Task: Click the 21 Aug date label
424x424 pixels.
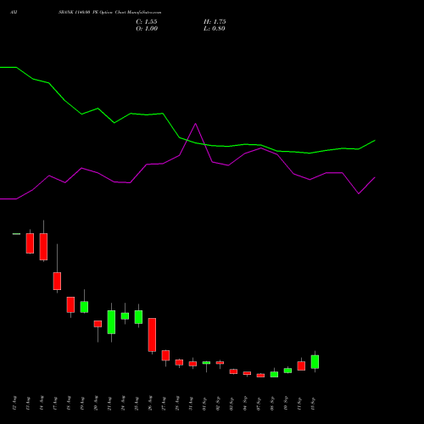Action: 109,404
